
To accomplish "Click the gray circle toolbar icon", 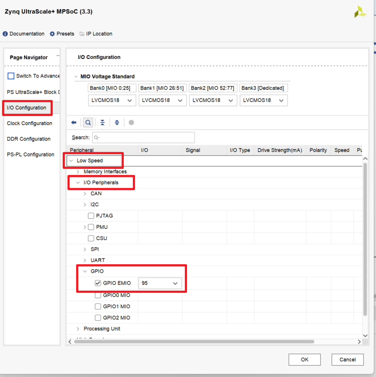I will tap(131, 123).
